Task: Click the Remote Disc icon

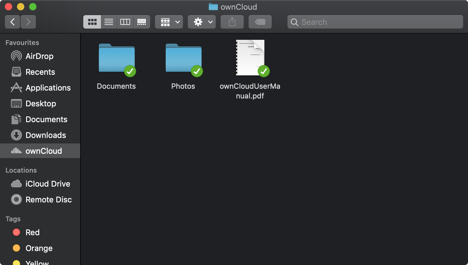Action: click(16, 199)
